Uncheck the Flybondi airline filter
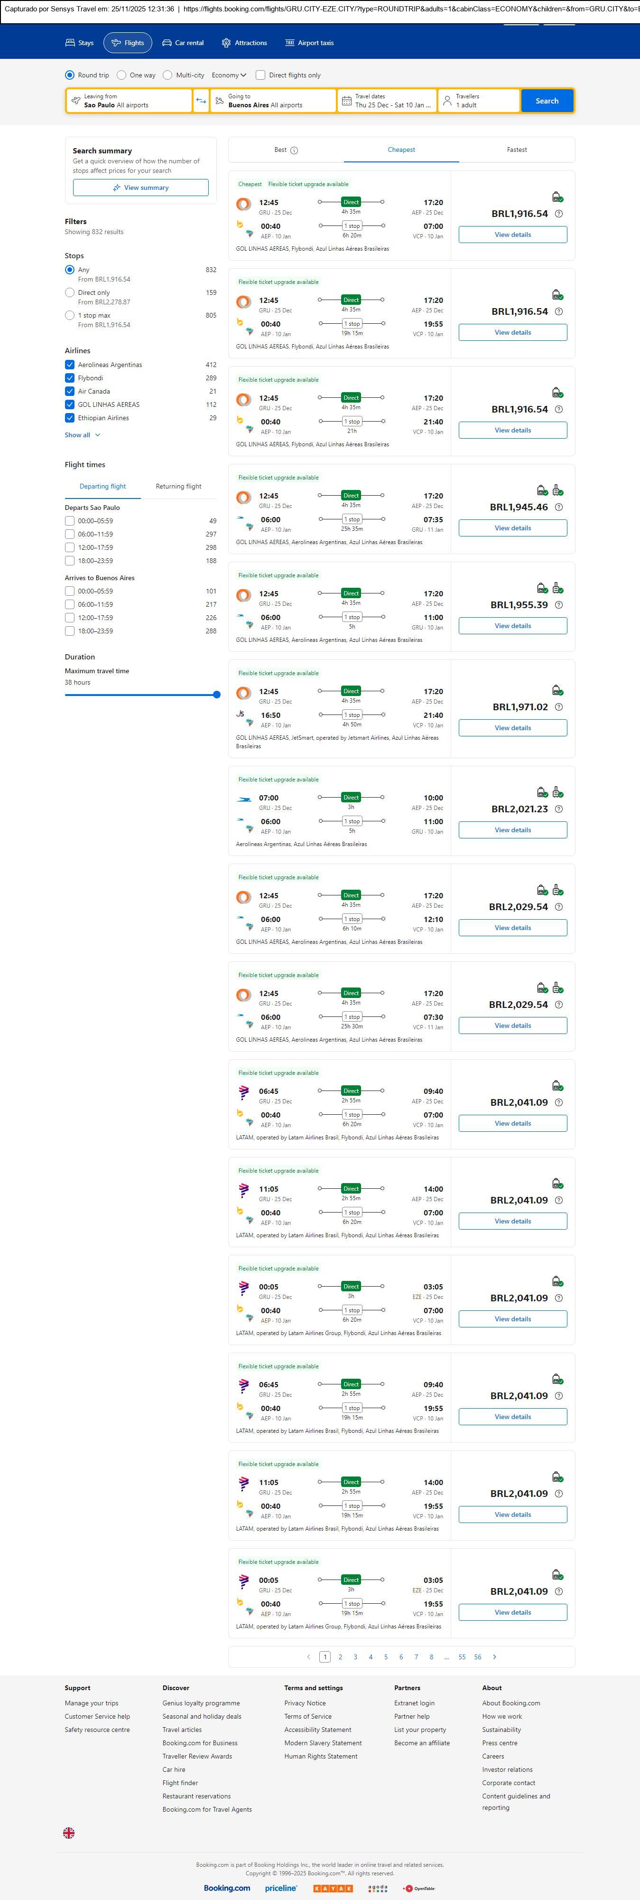Image resolution: width=640 pixels, height=1900 pixels. [69, 378]
